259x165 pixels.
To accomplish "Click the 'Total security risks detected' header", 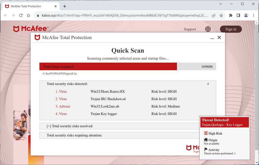I will point(67,84).
